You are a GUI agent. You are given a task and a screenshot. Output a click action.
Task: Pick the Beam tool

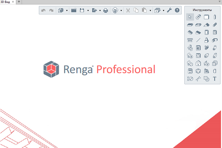click(215, 25)
